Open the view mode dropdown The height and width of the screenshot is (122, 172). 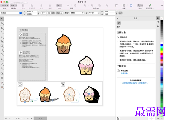point(13,5)
